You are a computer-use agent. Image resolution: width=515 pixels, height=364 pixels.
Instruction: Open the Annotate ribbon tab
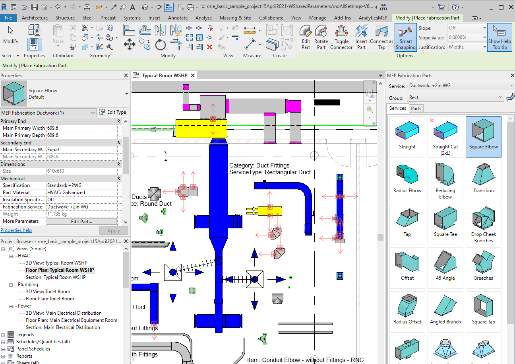click(x=178, y=18)
